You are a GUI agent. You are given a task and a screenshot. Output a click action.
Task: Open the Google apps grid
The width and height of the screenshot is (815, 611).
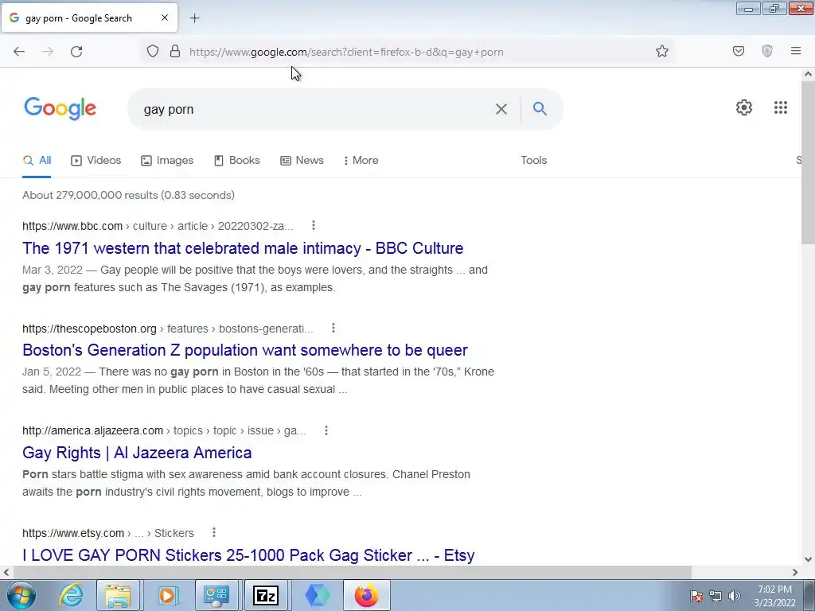781,107
